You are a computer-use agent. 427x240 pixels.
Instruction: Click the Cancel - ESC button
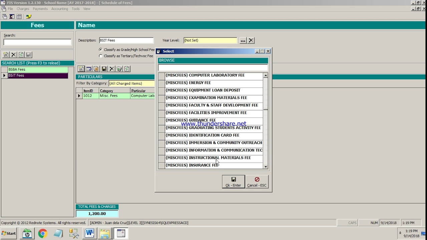[x=257, y=182]
